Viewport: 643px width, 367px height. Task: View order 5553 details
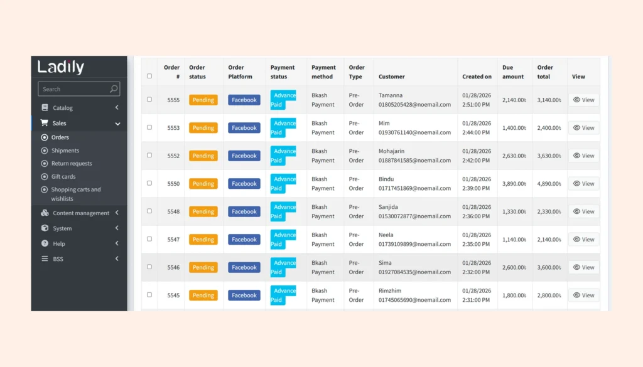[x=583, y=128]
